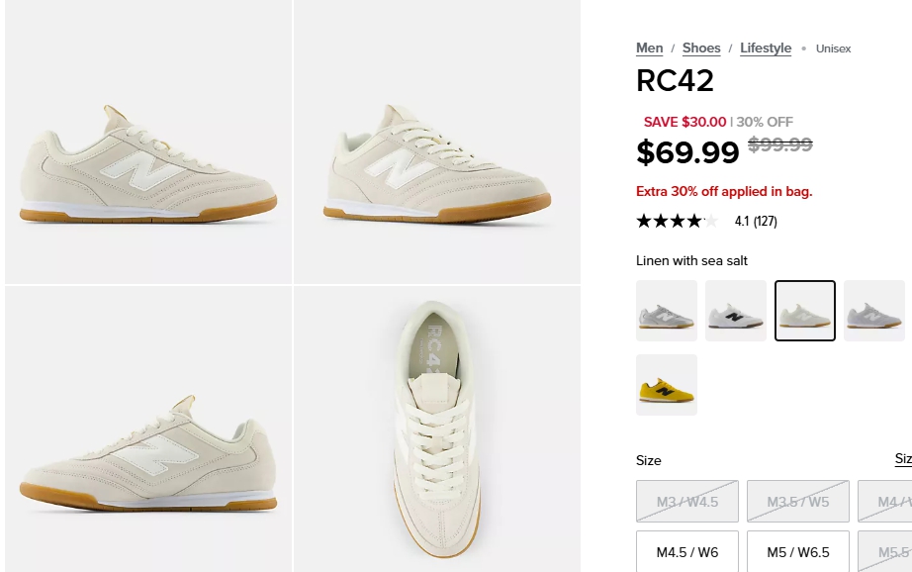Click the selected Linen with sea salt swatch
Screen dimensions: 912x572
(x=805, y=311)
